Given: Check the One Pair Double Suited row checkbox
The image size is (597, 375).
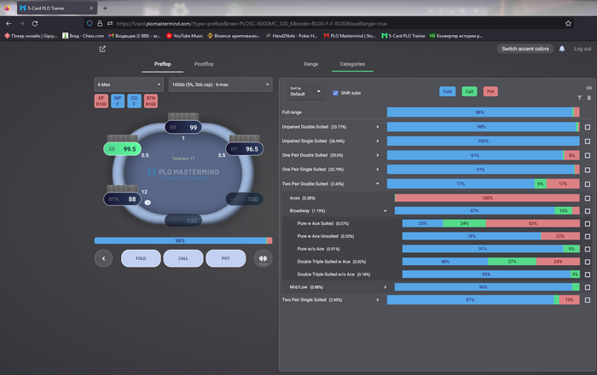Looking at the screenshot, I should point(588,156).
